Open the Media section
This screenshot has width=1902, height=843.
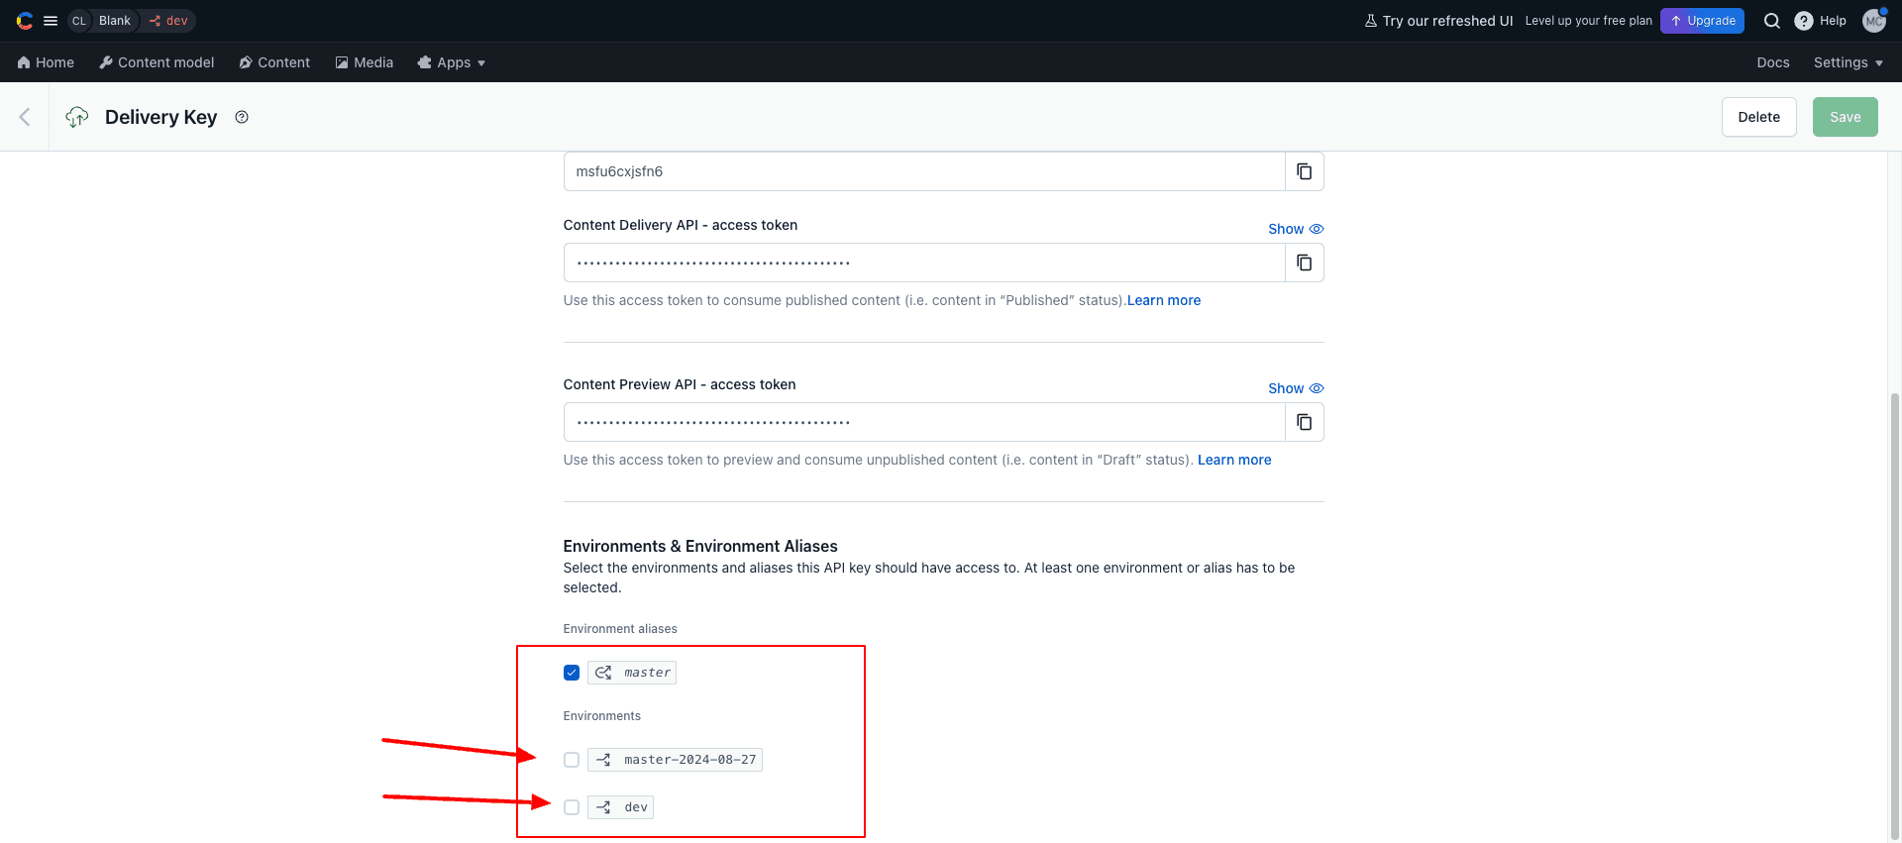[364, 62]
